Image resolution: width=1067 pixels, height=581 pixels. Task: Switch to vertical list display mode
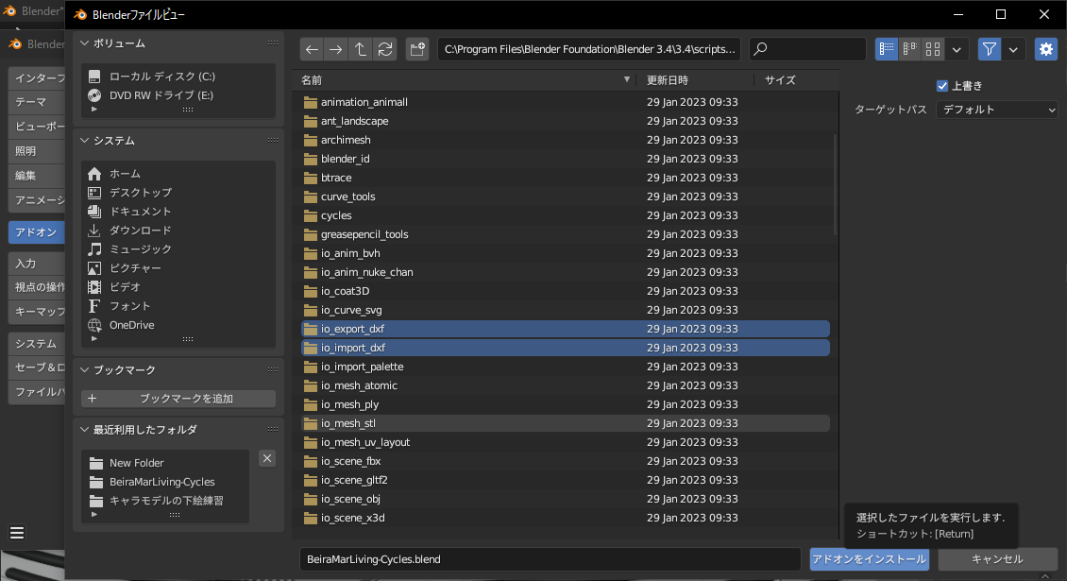[887, 49]
